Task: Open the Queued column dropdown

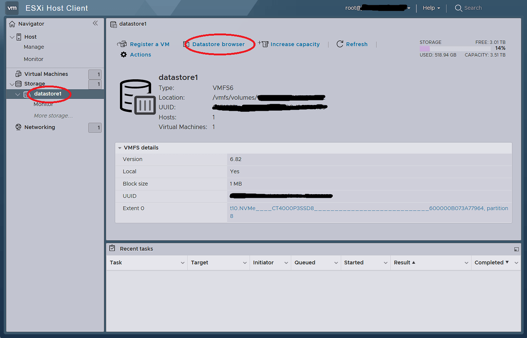Action: click(336, 263)
